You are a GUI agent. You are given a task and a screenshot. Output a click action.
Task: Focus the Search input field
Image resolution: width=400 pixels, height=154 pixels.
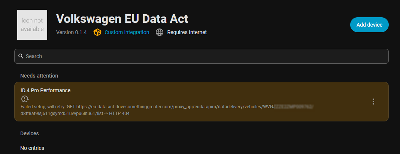(201, 56)
